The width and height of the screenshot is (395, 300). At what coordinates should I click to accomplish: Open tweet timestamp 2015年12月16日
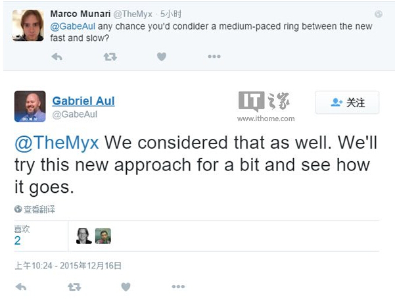click(x=68, y=266)
